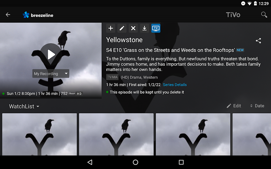This screenshot has width=271, height=169.
Task: Tap the Android home button
Action: 135,162
